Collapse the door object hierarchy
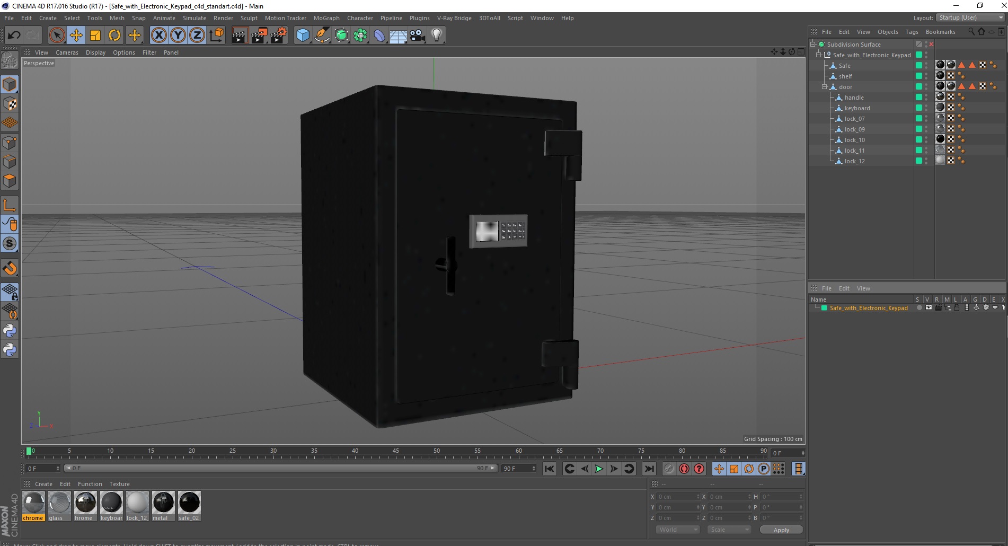 [x=824, y=87]
